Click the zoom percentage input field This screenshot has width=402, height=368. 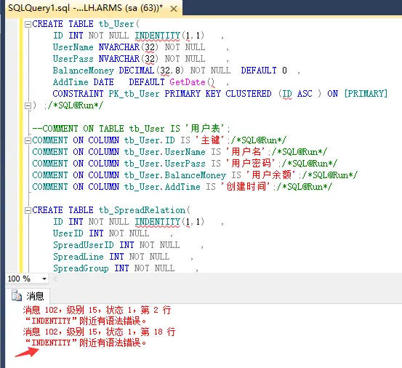pyautogui.click(x=23, y=279)
